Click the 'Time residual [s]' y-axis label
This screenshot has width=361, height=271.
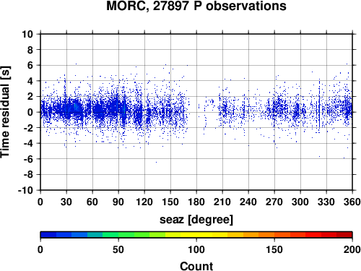[5, 112]
